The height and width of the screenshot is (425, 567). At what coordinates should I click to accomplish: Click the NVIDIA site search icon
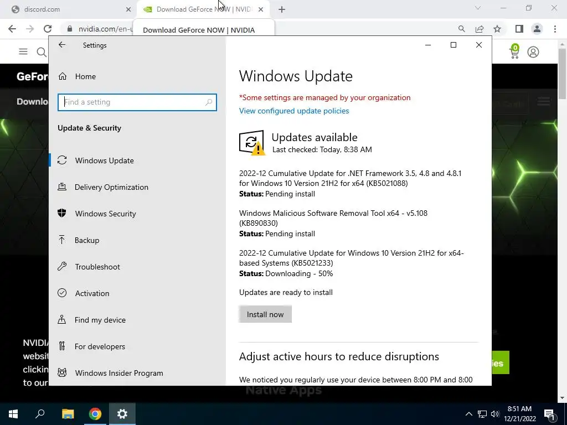pyautogui.click(x=42, y=52)
